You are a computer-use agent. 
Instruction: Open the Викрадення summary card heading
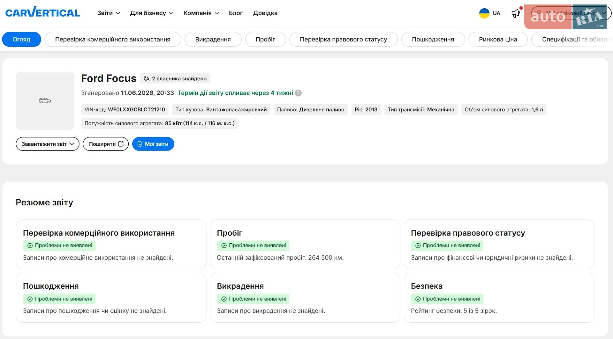click(x=240, y=286)
